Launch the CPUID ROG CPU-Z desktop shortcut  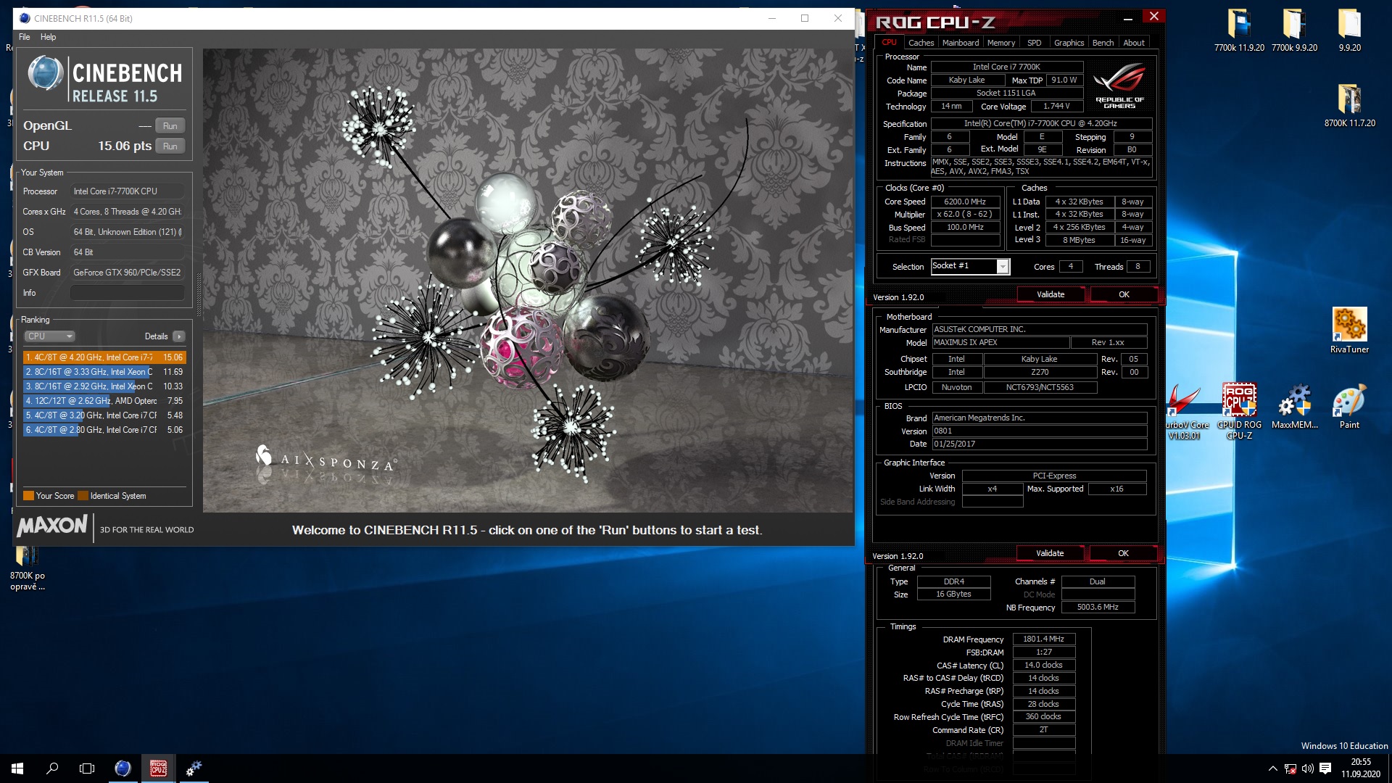point(1239,411)
